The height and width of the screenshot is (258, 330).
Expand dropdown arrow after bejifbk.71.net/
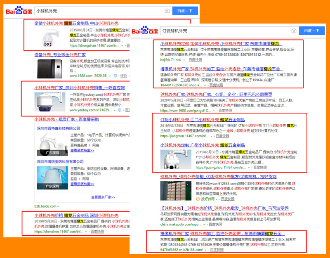click(184, 60)
